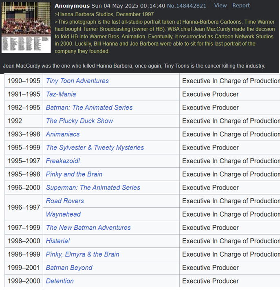Click Executive Producer in the Superman row
This screenshot has width=280, height=290.
pos(210,187)
